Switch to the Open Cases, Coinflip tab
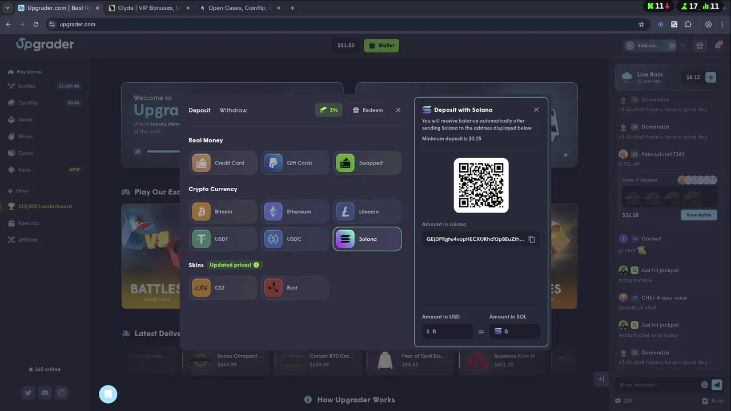 240,8
